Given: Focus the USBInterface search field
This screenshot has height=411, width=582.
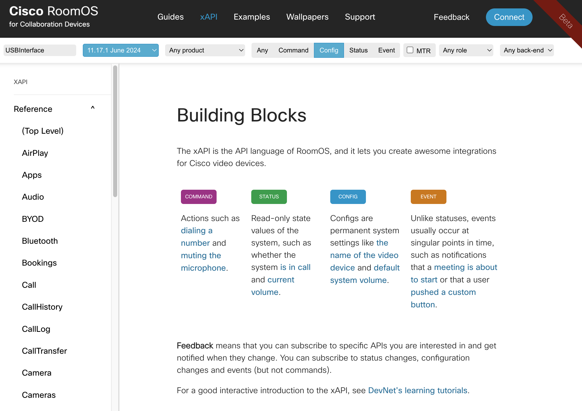Looking at the screenshot, I should 40,50.
